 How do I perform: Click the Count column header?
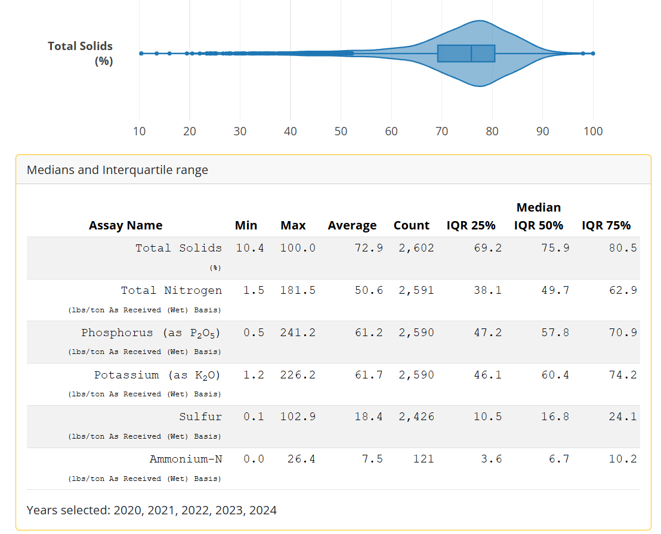click(411, 225)
